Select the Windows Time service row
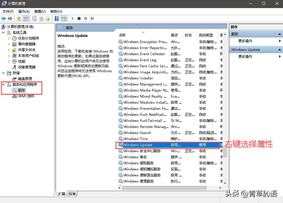283x203 pixels. pyautogui.click(x=170, y=139)
